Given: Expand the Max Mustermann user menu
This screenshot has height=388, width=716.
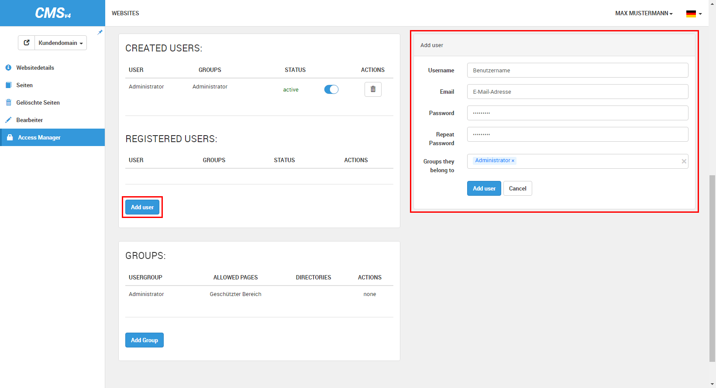Looking at the screenshot, I should (x=644, y=14).
